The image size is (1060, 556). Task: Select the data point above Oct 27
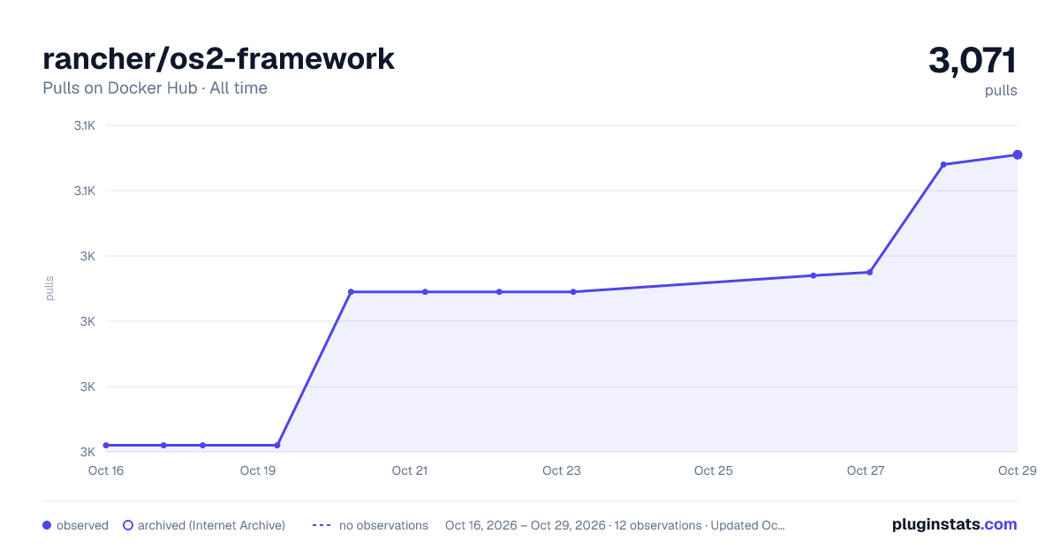point(869,272)
